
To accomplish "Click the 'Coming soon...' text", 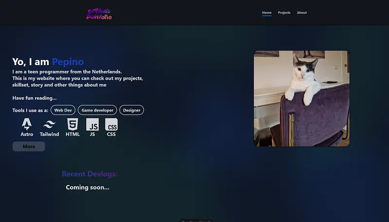I will (x=88, y=188).
